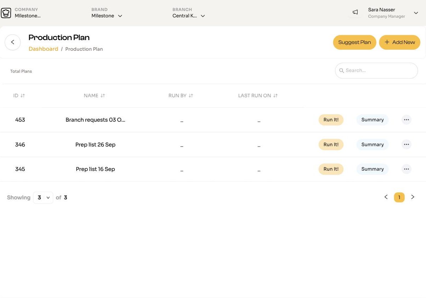Screen dimensions: 426x298
Task: Select page 1 in pagination
Action: [x=399, y=197]
